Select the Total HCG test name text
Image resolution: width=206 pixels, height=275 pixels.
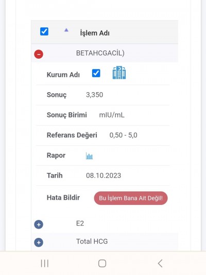click(x=92, y=242)
